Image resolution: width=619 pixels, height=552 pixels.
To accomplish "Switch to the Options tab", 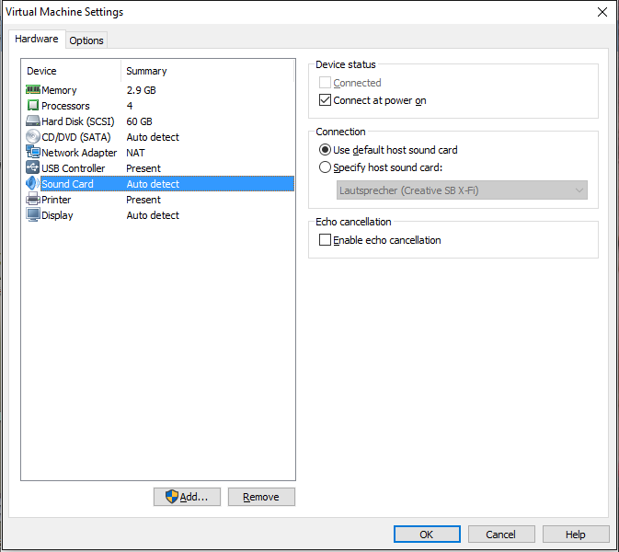I will [x=86, y=40].
